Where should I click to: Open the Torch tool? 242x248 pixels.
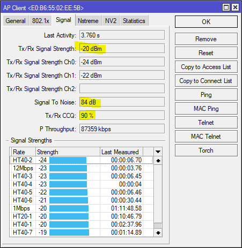(x=206, y=151)
